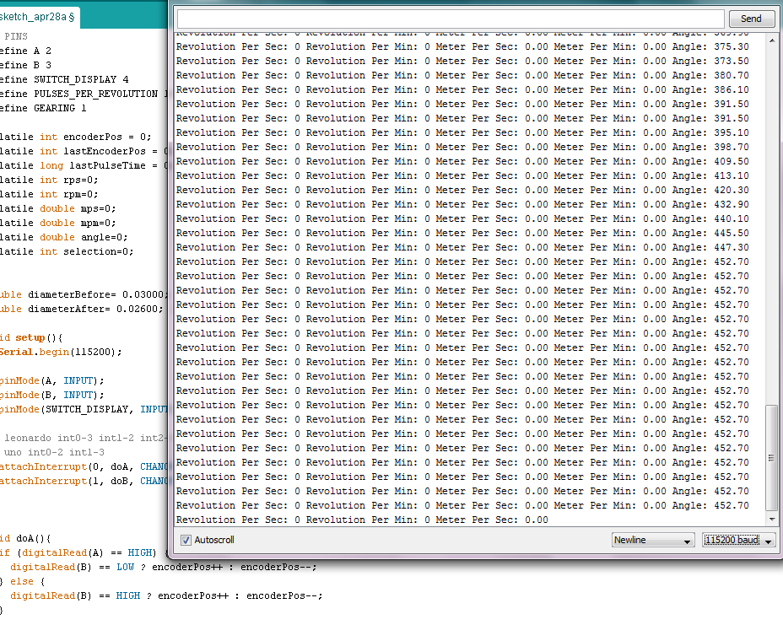Click the SWITCH_DISPLAY 4 define line in editor
783x641 pixels.
pos(64,79)
